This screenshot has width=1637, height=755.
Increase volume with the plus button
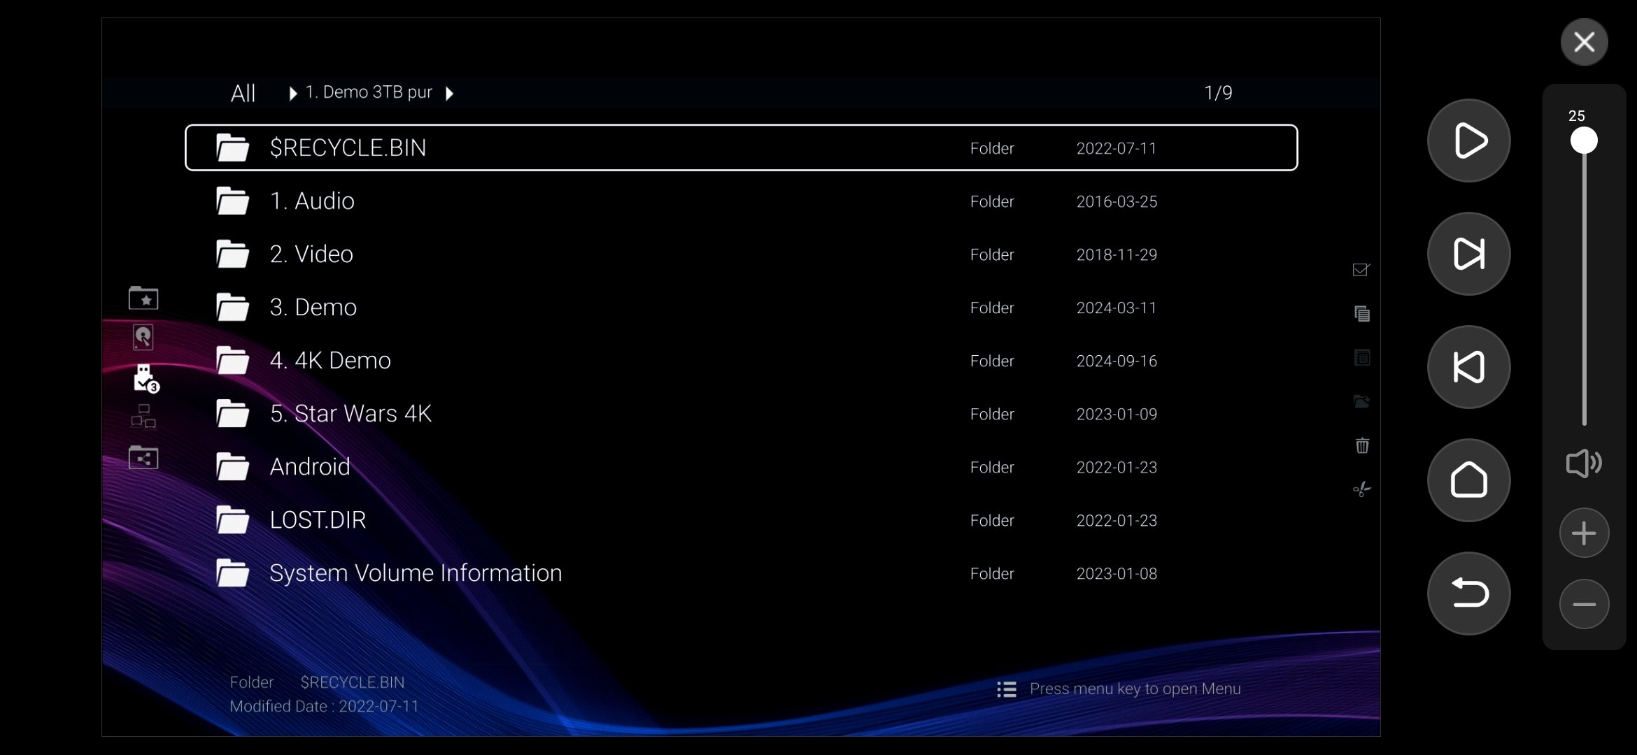coord(1584,533)
